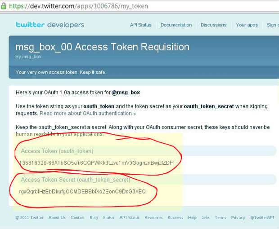Open the msg_box author link
The height and width of the screenshot is (229, 279).
32,57
